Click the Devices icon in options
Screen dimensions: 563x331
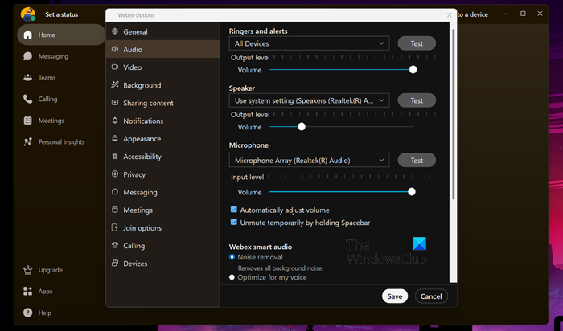pos(115,264)
